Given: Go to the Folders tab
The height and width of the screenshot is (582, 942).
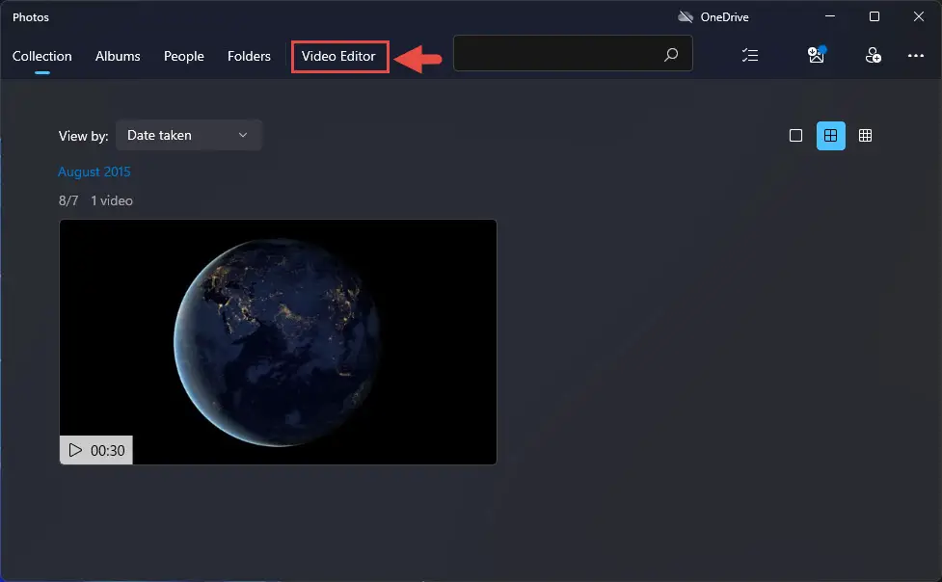Looking at the screenshot, I should click(x=249, y=56).
